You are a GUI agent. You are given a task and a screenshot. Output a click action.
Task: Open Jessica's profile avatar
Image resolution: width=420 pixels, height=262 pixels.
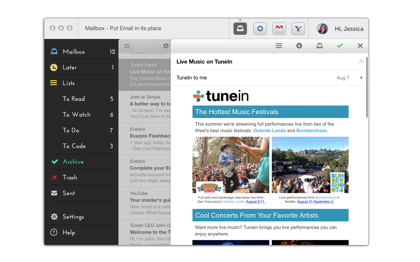coord(323,29)
